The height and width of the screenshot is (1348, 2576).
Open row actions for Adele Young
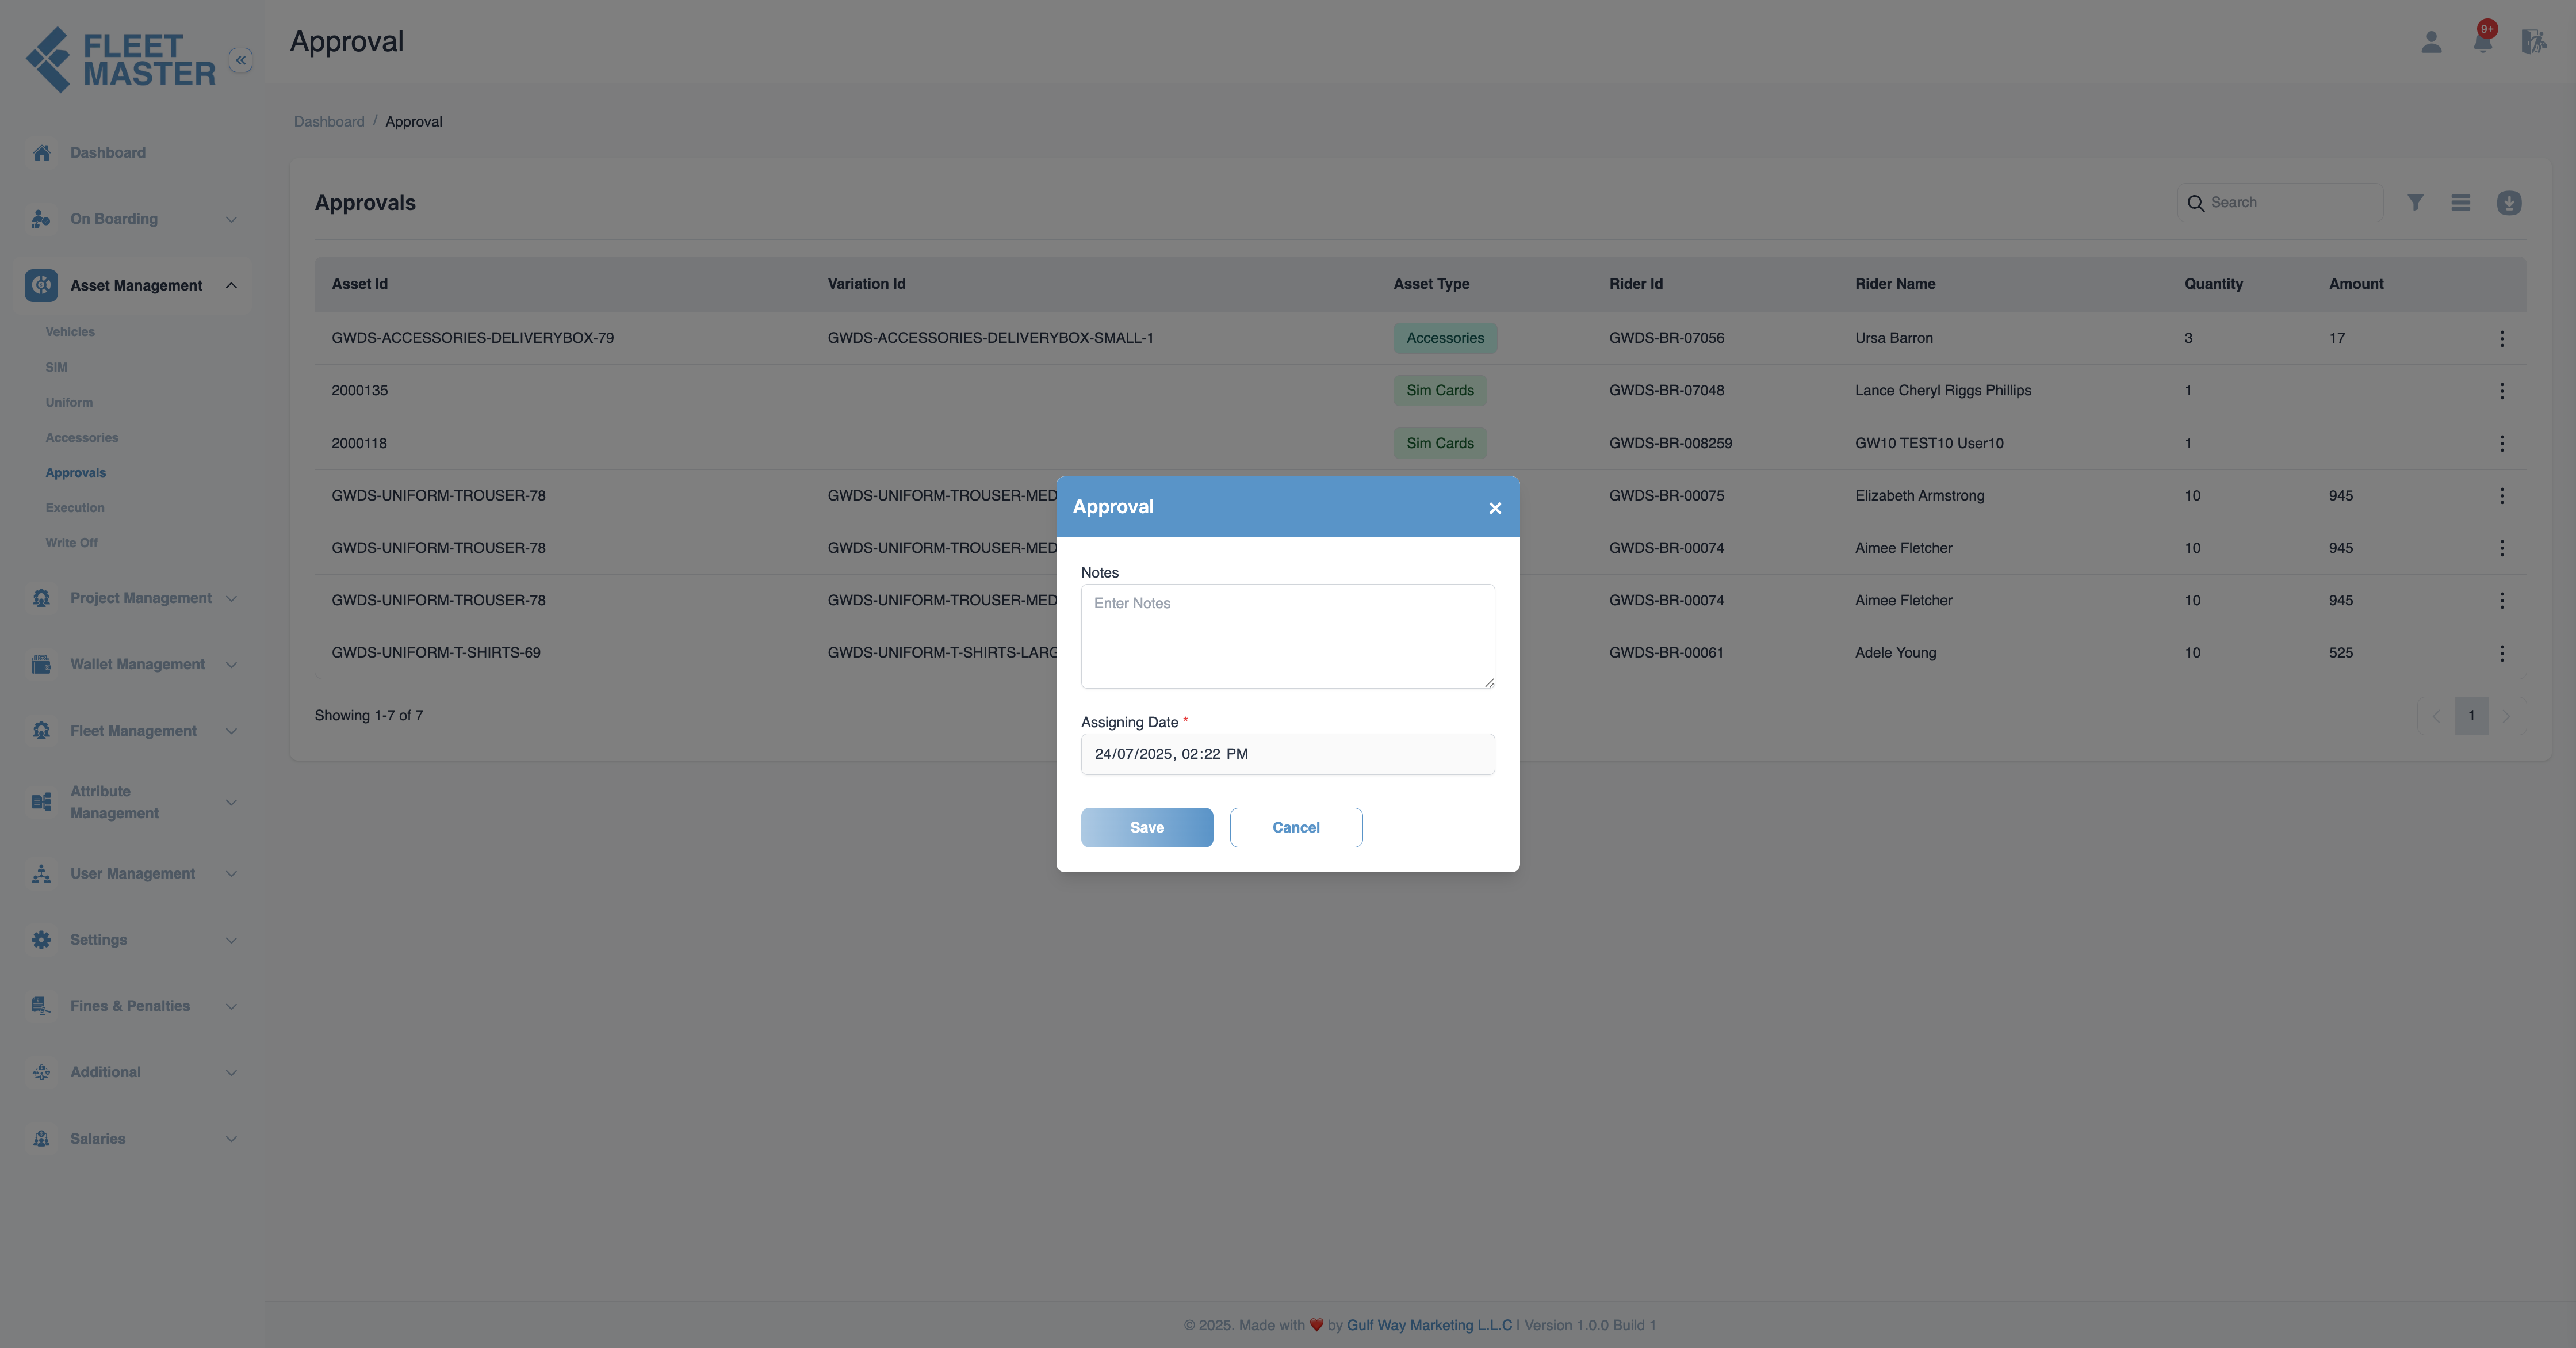(2502, 653)
